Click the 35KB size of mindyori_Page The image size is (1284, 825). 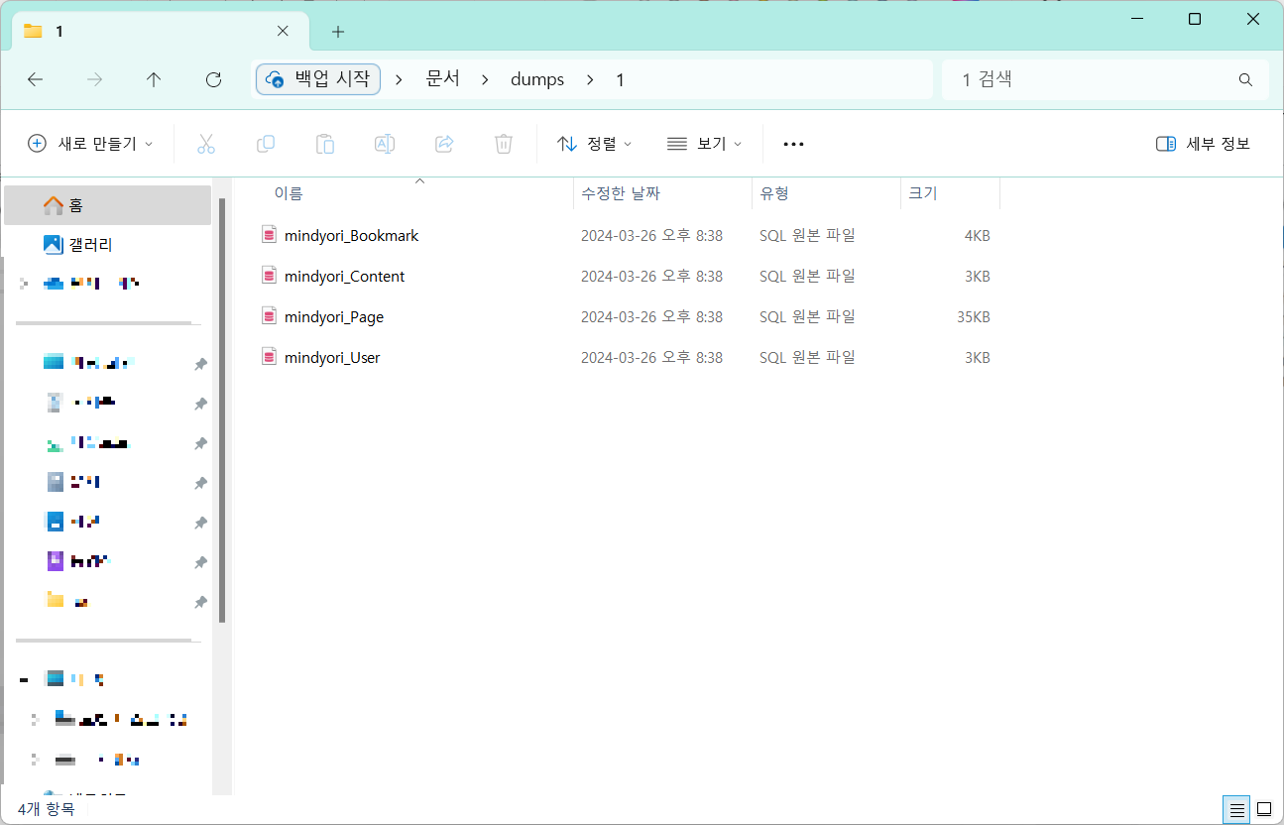[x=974, y=317]
